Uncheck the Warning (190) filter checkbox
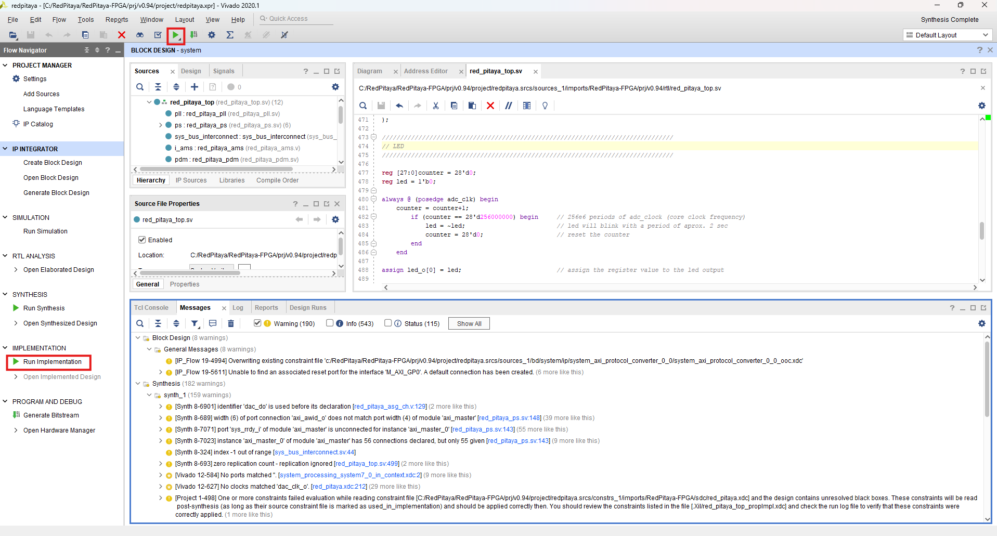This screenshot has height=536, width=997. [257, 323]
